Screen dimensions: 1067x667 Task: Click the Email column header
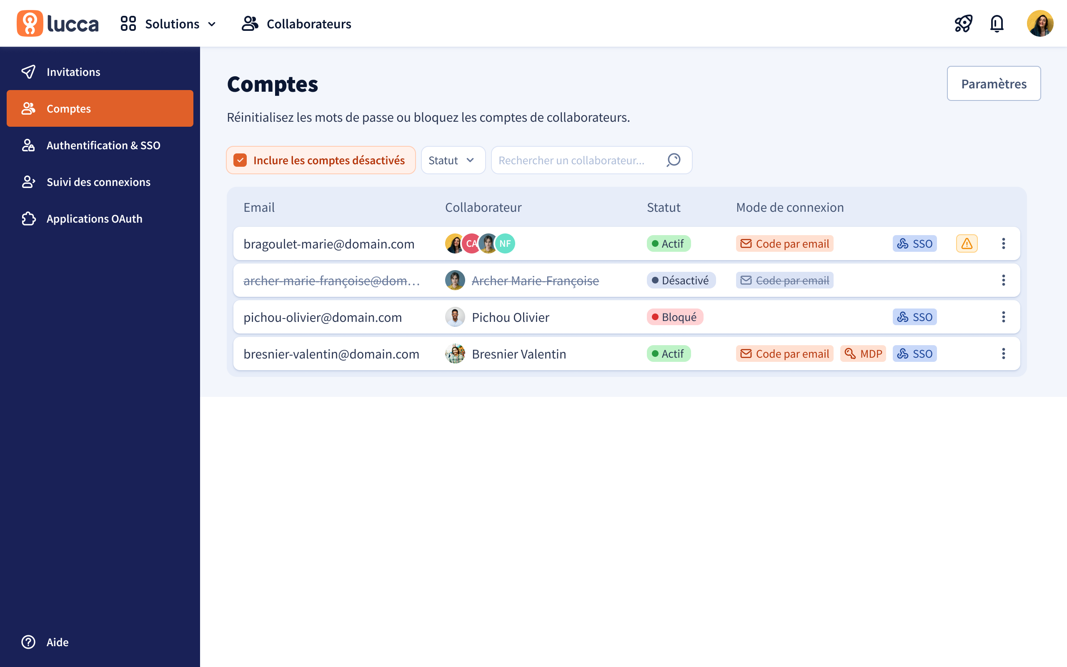click(x=259, y=207)
